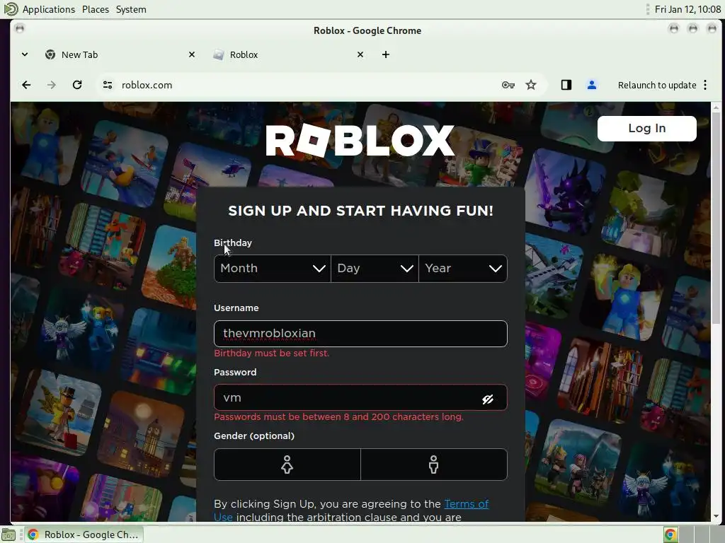Click the Roblox taskbar window button
The image size is (725, 543).
click(x=84, y=535)
